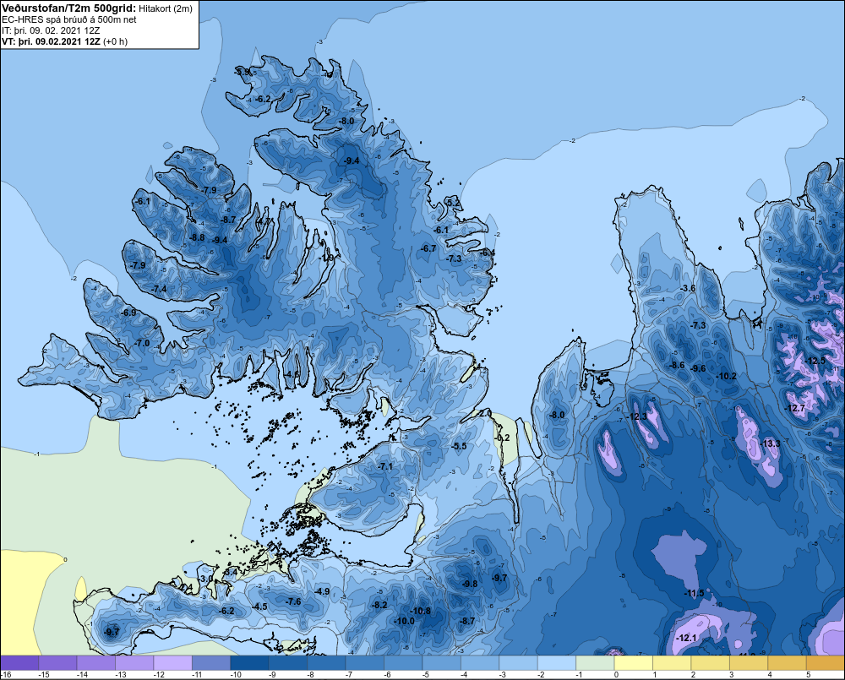Click the -9.8 temperature label
Image resolution: width=845 pixels, height=680 pixels.
pos(470,584)
